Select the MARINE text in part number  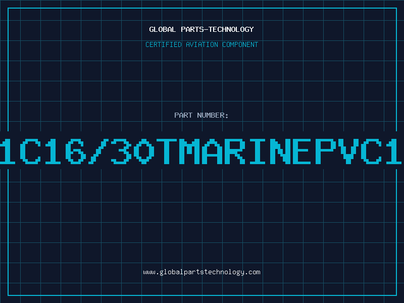[x=246, y=151]
